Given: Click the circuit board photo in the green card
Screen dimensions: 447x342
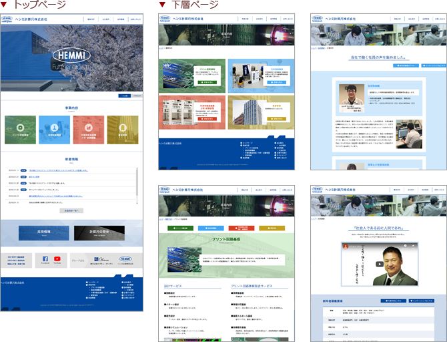Looking at the screenshot, I should (x=178, y=75).
